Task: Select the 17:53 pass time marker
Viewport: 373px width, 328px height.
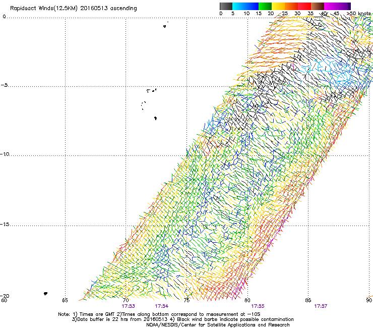Action: point(128,306)
